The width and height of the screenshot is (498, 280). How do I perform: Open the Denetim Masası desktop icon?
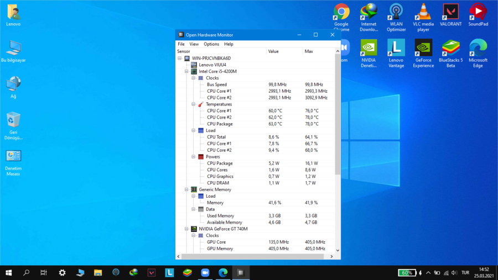click(x=13, y=157)
